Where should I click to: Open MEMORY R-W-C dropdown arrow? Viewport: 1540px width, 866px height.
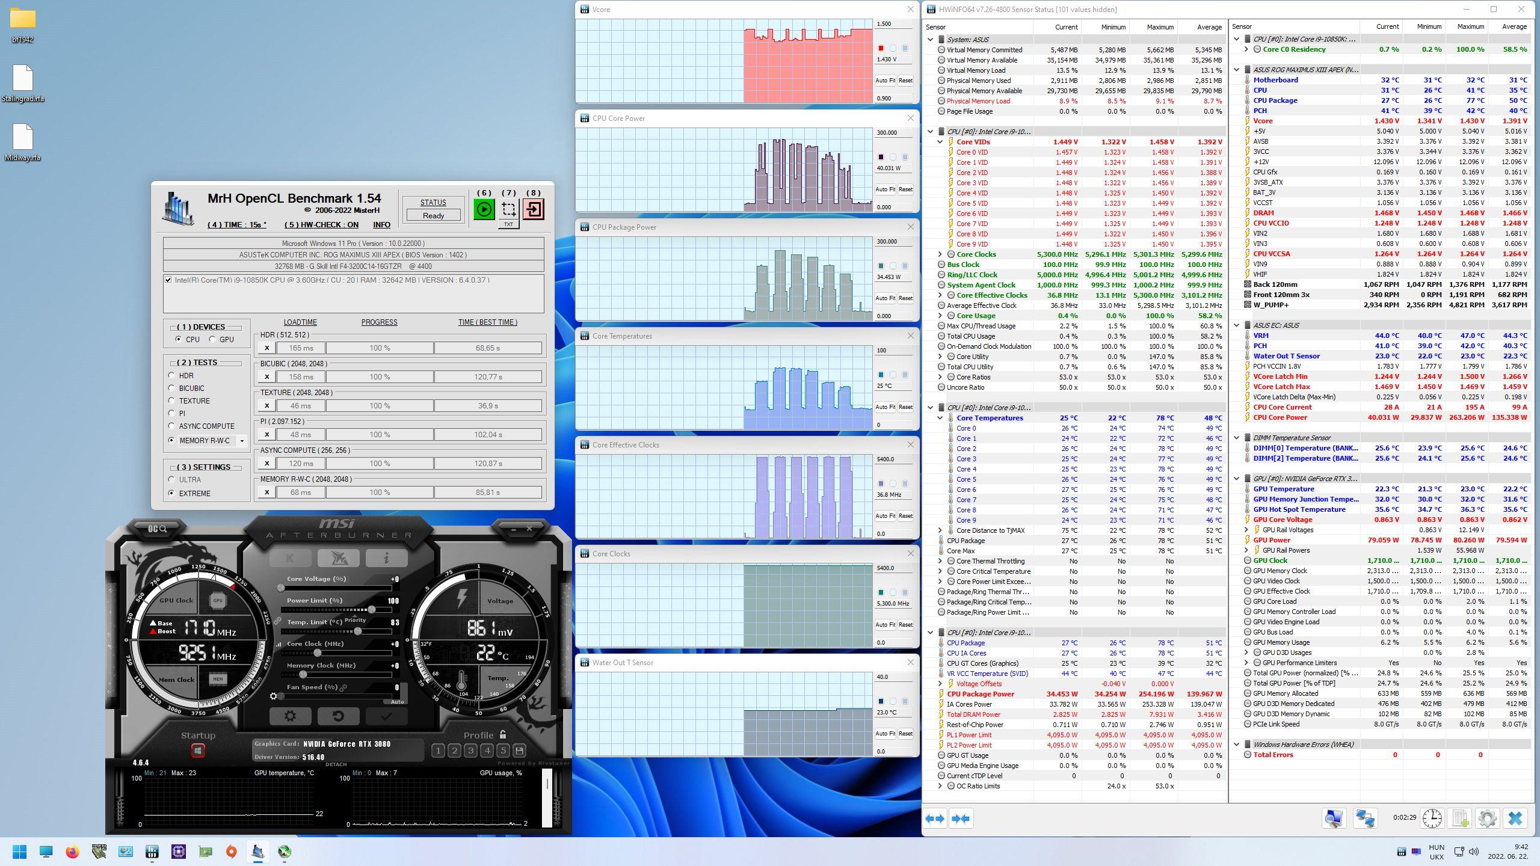242,441
